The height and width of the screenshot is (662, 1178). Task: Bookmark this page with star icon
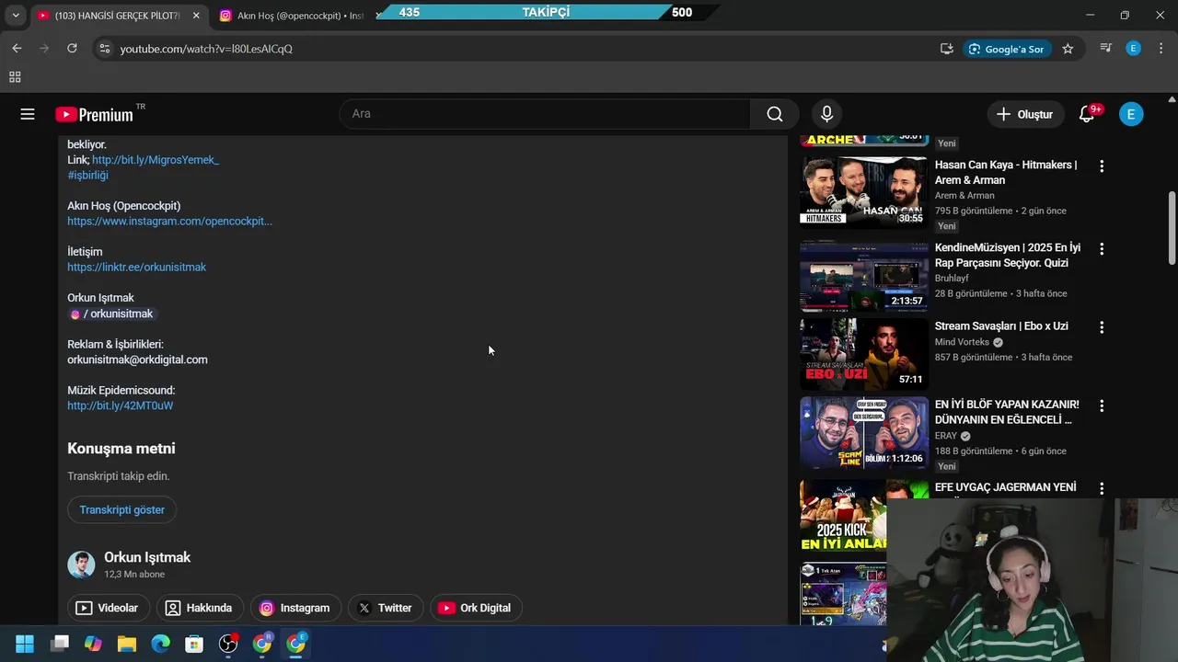(1068, 49)
